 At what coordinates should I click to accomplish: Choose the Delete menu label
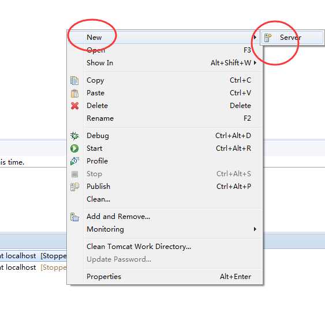click(x=97, y=106)
